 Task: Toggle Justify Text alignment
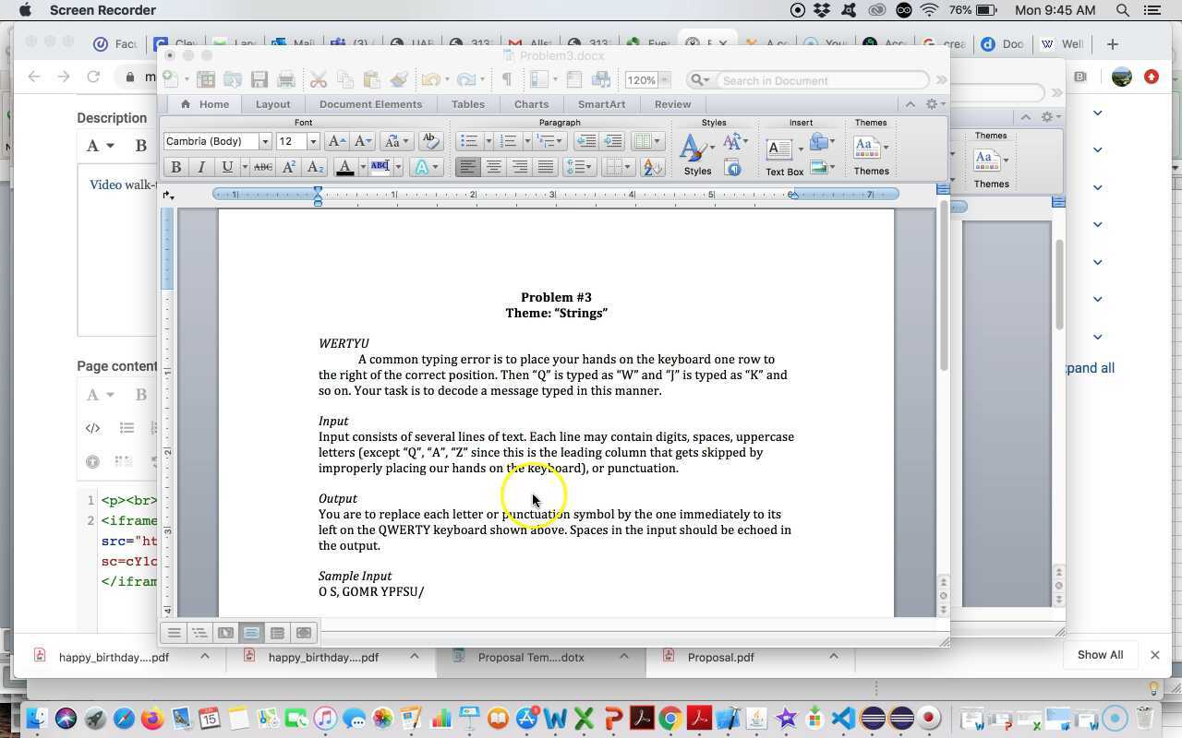546,167
